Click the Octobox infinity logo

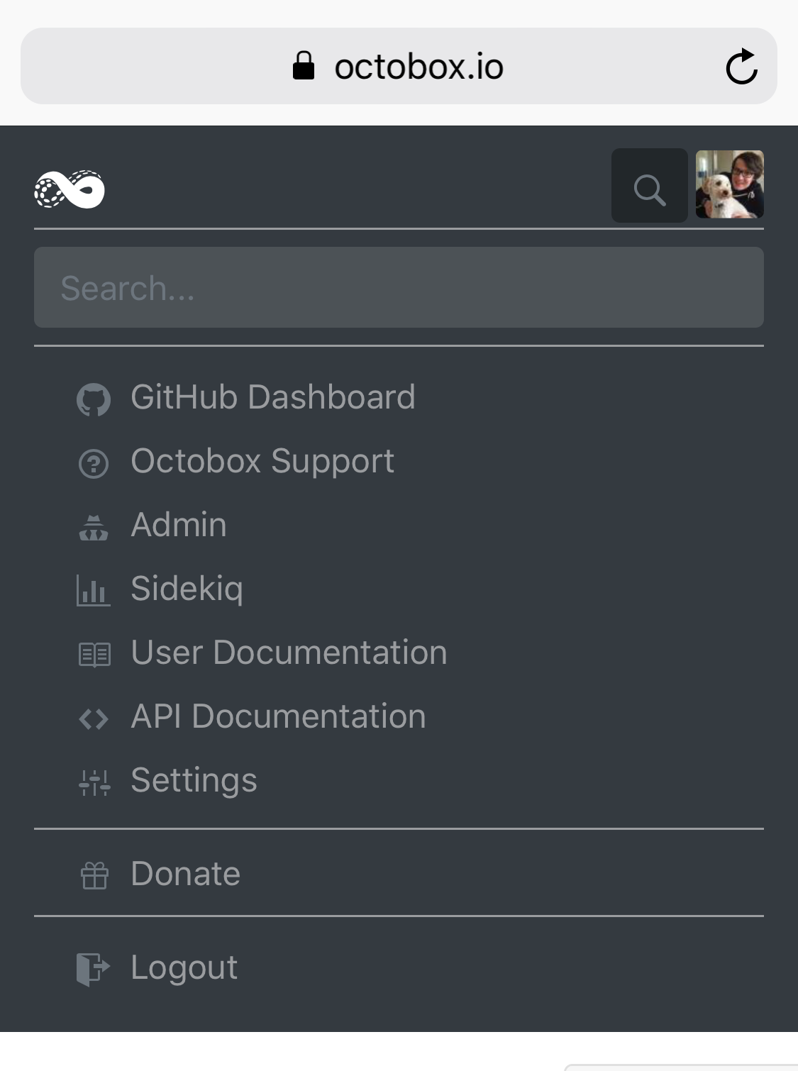coord(71,190)
